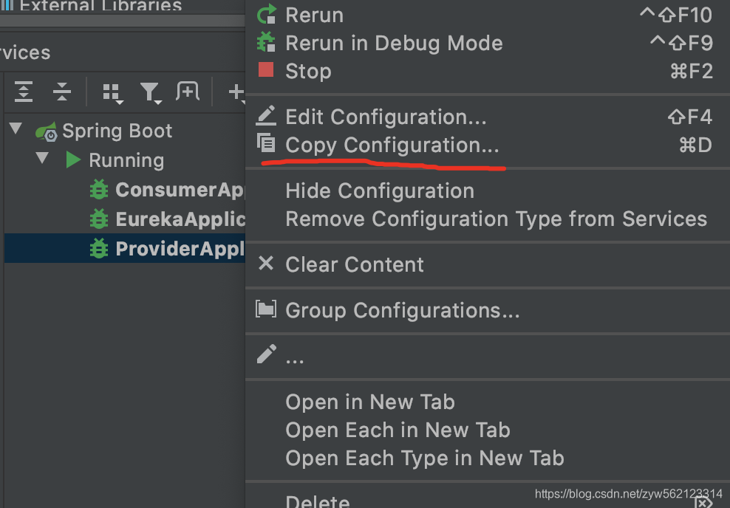Open Group Configurations... menu entry
Screen dimensions: 730x508
pos(488,310)
